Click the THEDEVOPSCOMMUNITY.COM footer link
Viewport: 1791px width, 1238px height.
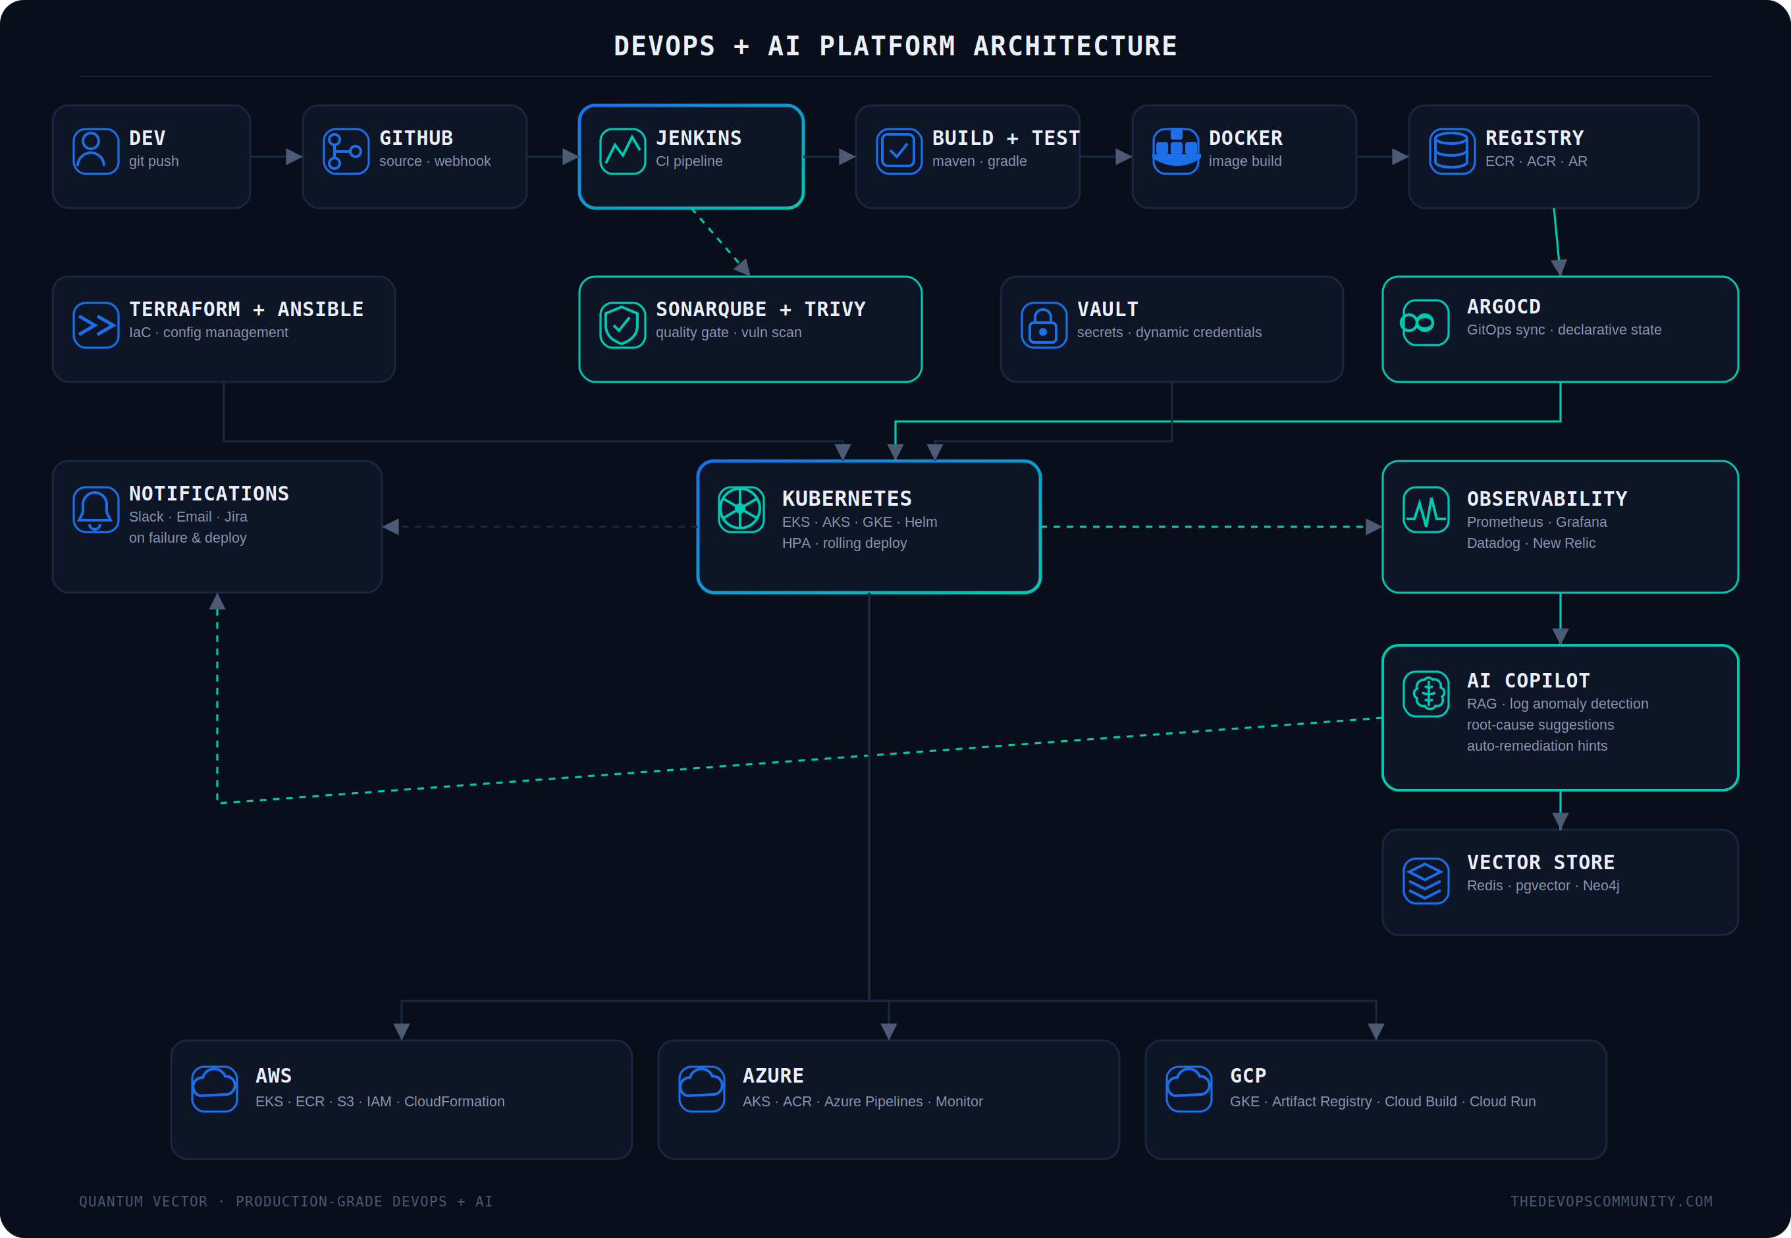[1611, 1202]
